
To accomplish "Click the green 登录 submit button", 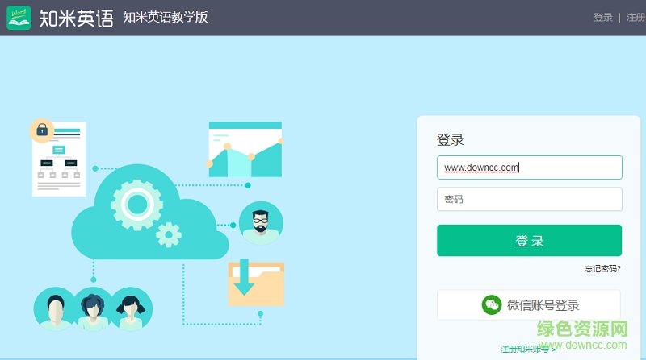I will (x=530, y=241).
